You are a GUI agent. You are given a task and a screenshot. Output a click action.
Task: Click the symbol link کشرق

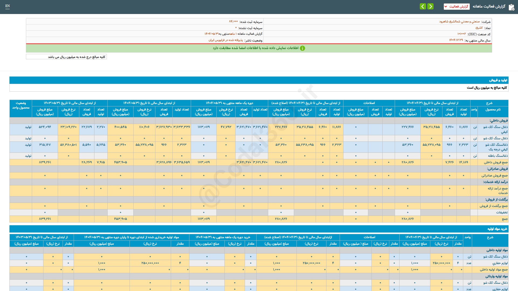point(479,28)
